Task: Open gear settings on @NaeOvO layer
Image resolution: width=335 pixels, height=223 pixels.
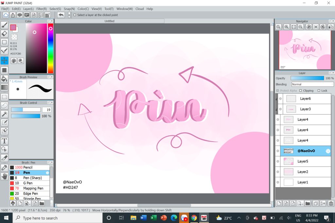Action: tap(328, 151)
